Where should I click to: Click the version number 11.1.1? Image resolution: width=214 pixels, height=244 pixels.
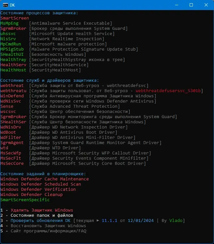coord(110,220)
